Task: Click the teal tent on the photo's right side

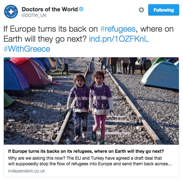Action: pos(160,76)
